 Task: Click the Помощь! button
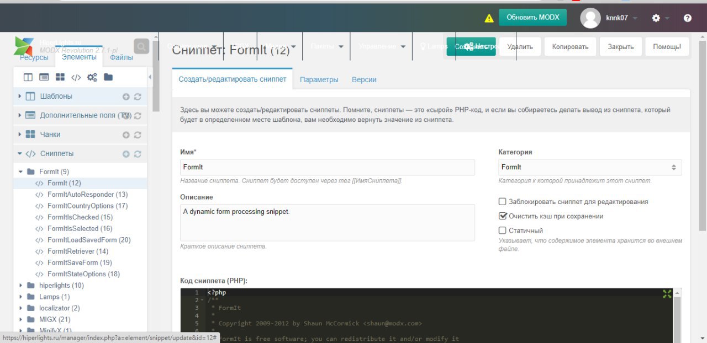(667, 47)
